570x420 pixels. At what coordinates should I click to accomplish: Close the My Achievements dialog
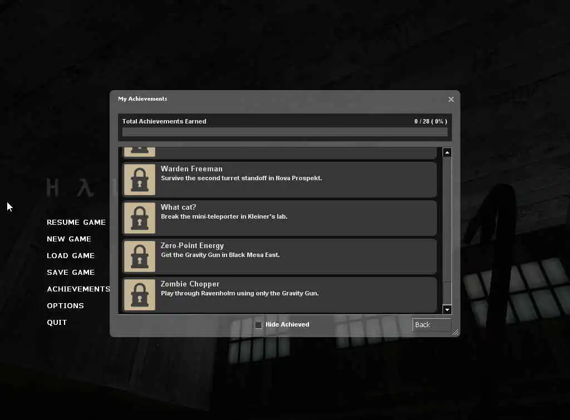(451, 99)
